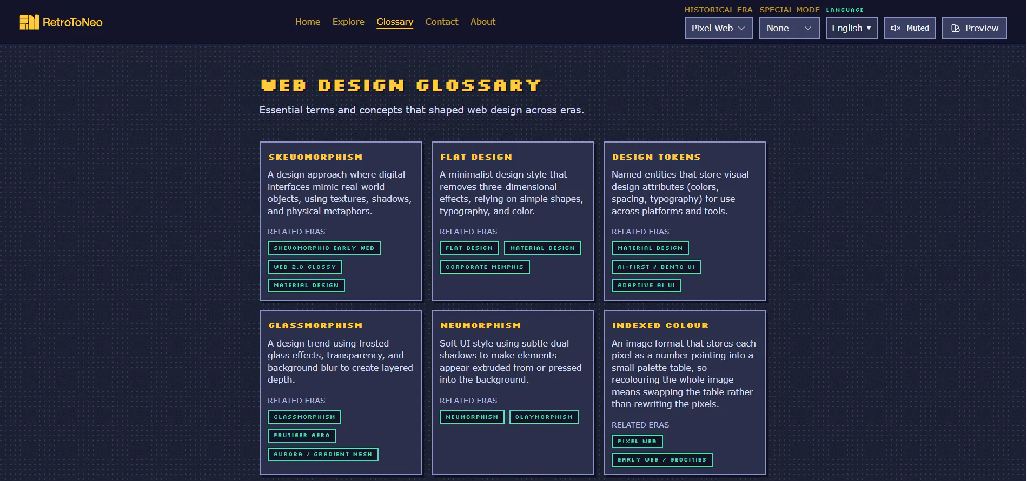Image resolution: width=1027 pixels, height=481 pixels.
Task: Click the Neumorphism era tag
Action: [472, 417]
